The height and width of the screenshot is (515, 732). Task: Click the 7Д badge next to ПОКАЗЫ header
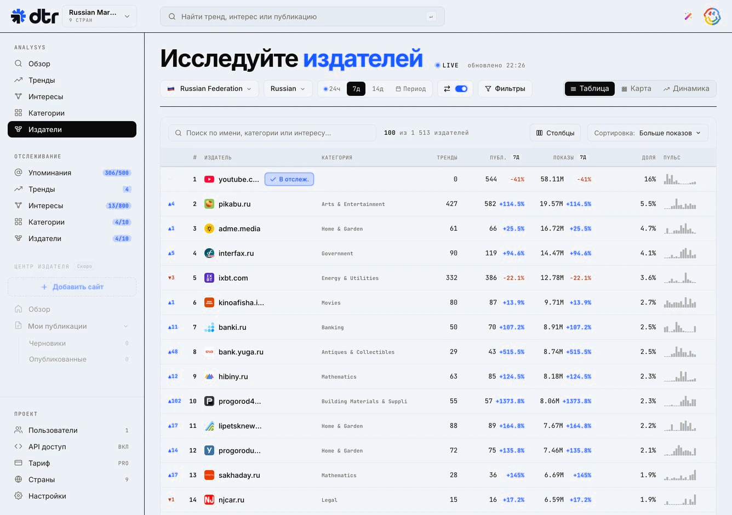point(583,157)
